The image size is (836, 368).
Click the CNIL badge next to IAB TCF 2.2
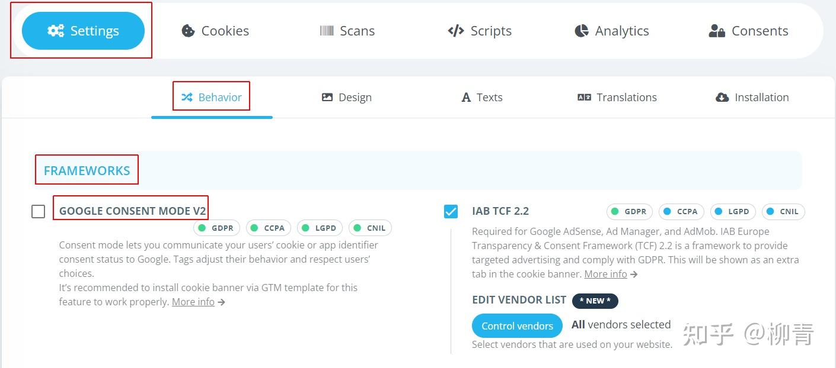tap(783, 211)
